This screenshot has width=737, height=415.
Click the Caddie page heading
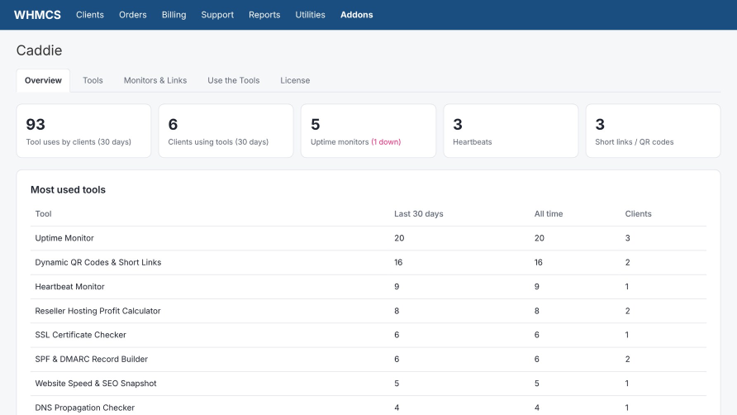39,50
